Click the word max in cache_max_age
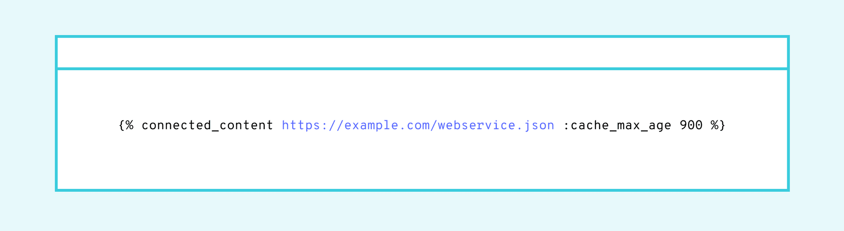 pos(629,126)
